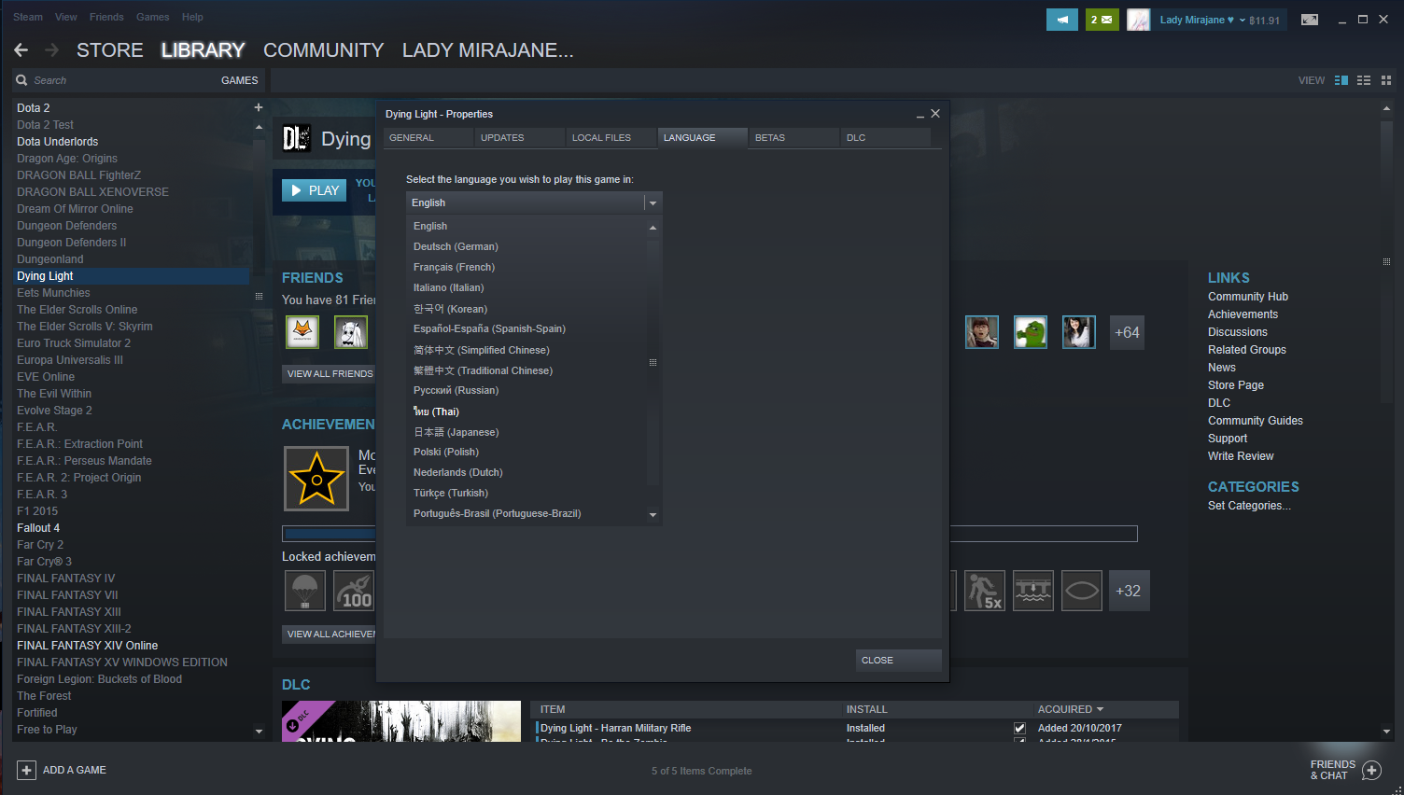Open the green frog avatar friend
The height and width of the screenshot is (795, 1404).
click(1031, 331)
